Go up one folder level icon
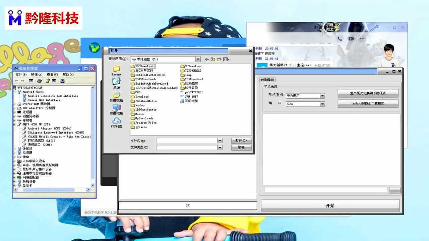Viewport: 429px width, 241px height. point(213,59)
